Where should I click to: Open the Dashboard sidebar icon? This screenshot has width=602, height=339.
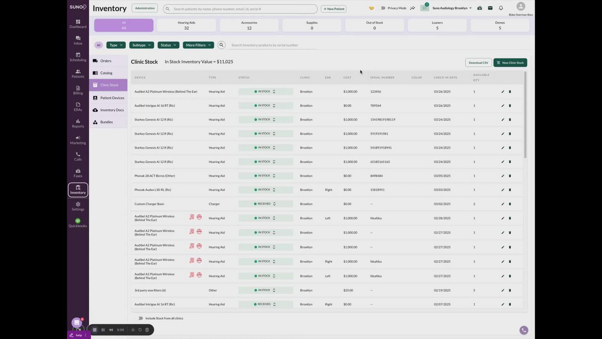coord(78,24)
